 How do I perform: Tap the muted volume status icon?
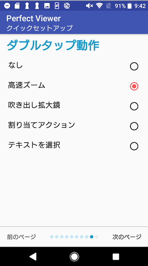[x=89, y=6]
